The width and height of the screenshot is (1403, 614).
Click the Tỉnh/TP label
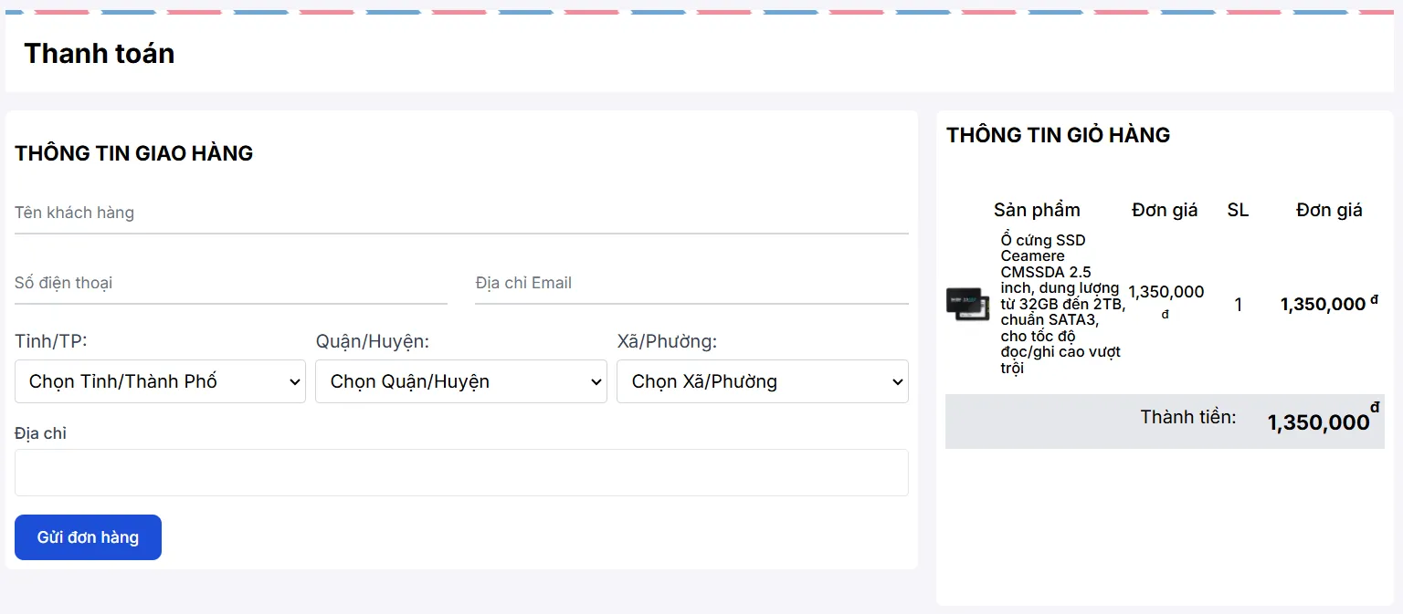pos(51,341)
